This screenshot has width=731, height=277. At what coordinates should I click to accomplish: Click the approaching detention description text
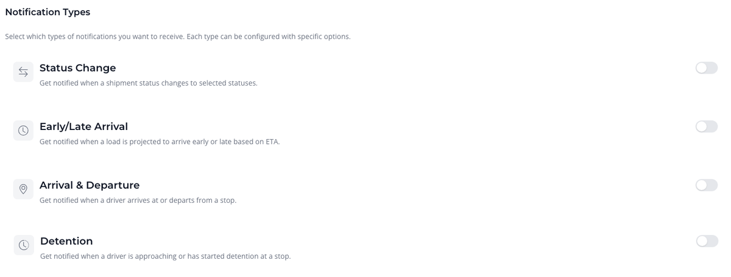click(165, 256)
